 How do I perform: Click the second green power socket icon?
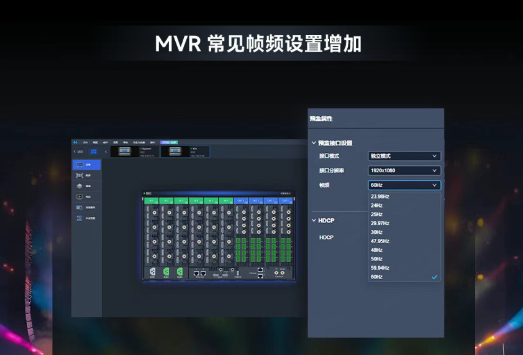click(180, 272)
